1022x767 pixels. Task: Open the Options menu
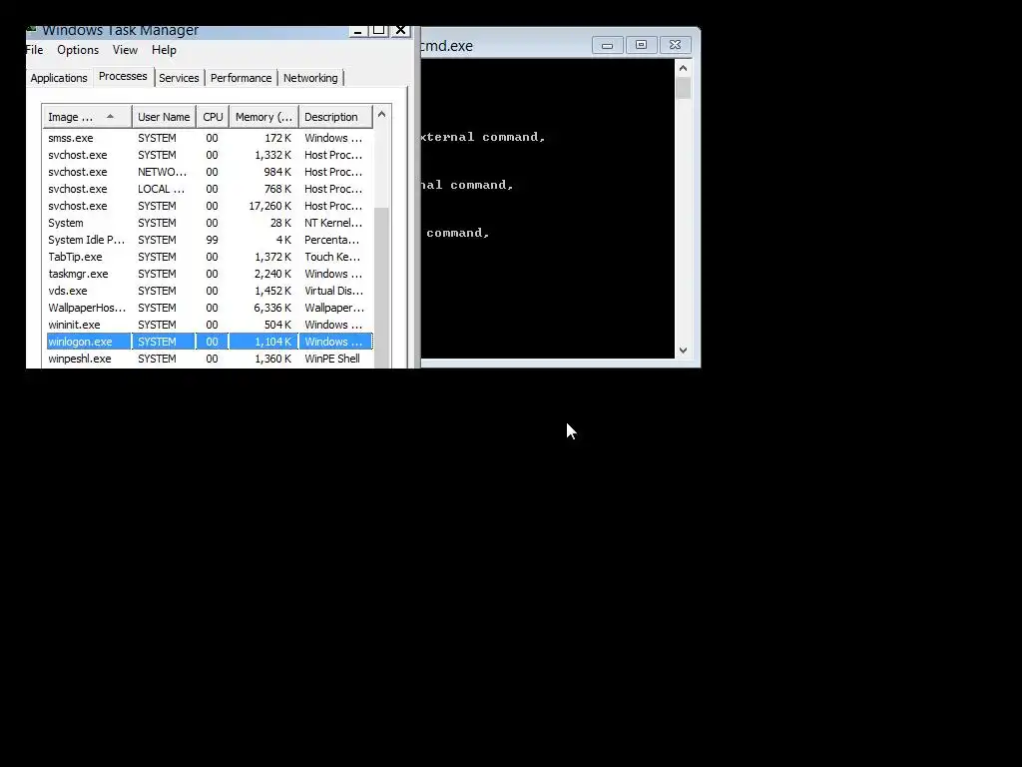[78, 50]
